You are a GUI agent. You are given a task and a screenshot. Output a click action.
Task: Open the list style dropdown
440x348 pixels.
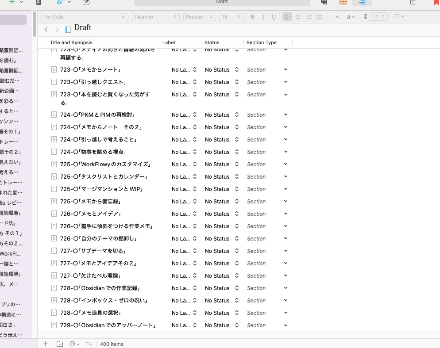[x=398, y=16]
